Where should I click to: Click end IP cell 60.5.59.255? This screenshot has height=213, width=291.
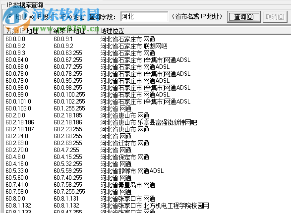(68, 171)
